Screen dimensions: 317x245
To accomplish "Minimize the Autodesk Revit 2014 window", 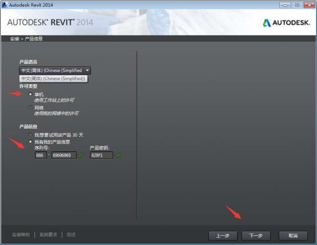I will point(285,5).
